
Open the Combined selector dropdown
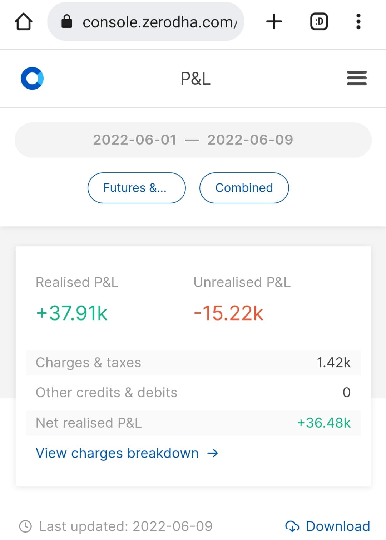pyautogui.click(x=244, y=188)
